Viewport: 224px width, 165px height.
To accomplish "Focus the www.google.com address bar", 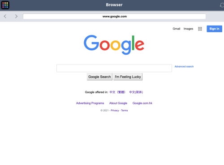I will point(114,17).
